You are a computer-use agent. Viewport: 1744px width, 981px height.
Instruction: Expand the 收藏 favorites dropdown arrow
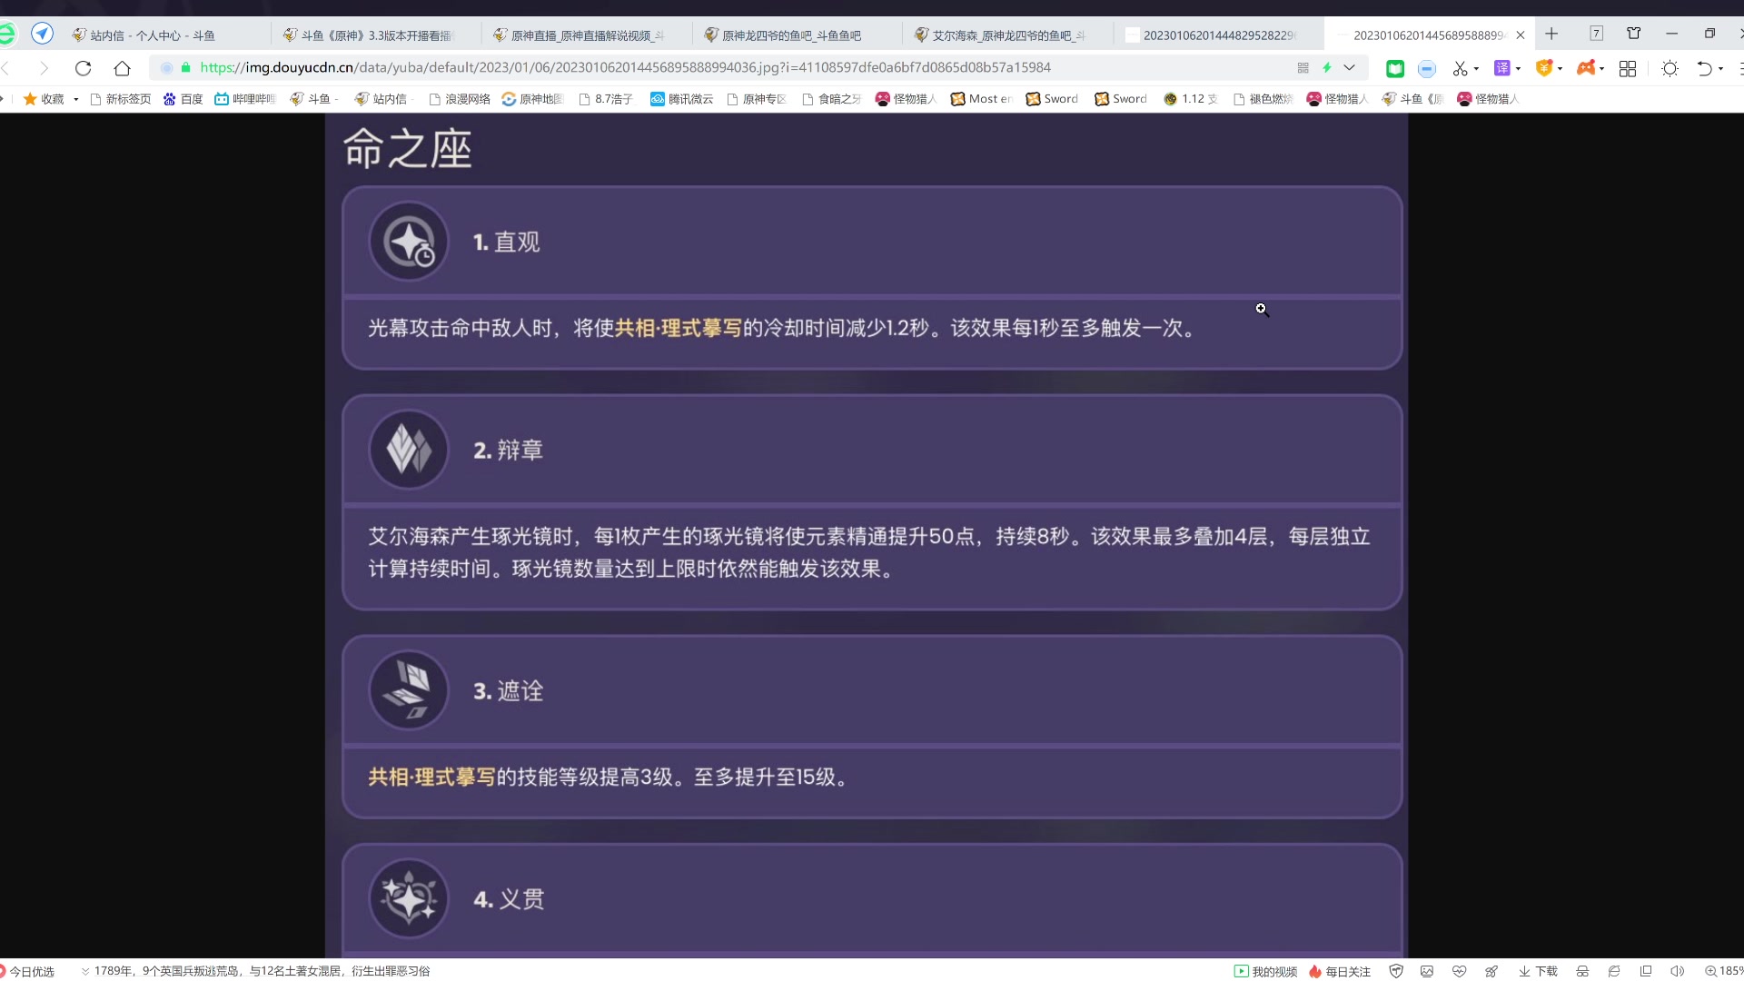(76, 99)
